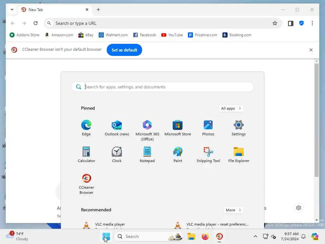
Task: Click the taskbar Search box
Action: [x=149, y=236]
